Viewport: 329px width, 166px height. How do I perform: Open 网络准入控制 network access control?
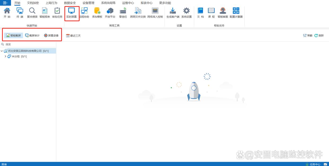155,13
